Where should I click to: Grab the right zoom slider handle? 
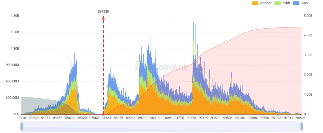point(302,126)
